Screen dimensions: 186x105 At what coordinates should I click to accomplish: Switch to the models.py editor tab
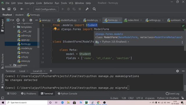pyautogui.click(x=92, y=20)
